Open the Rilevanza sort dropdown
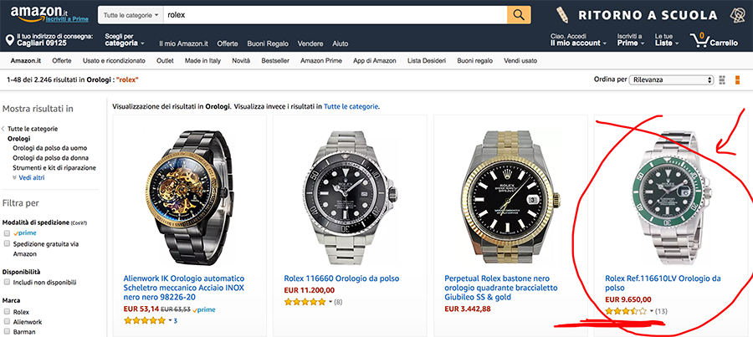The image size is (753, 337). [x=671, y=79]
